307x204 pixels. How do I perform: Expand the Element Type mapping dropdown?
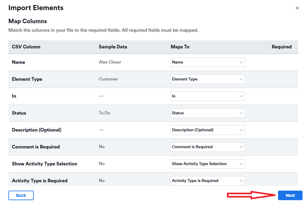[x=208, y=79]
